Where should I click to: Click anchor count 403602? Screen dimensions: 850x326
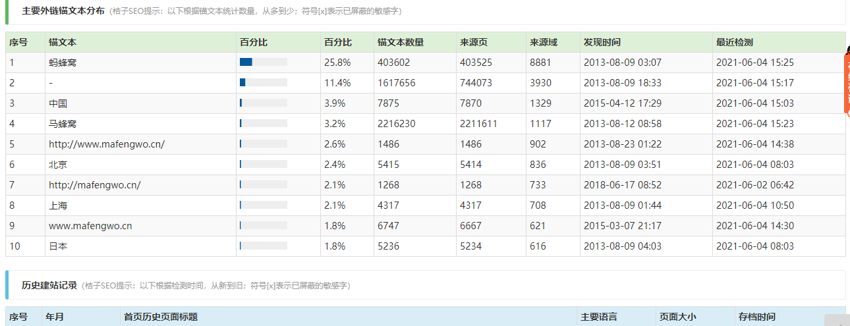pyautogui.click(x=394, y=63)
